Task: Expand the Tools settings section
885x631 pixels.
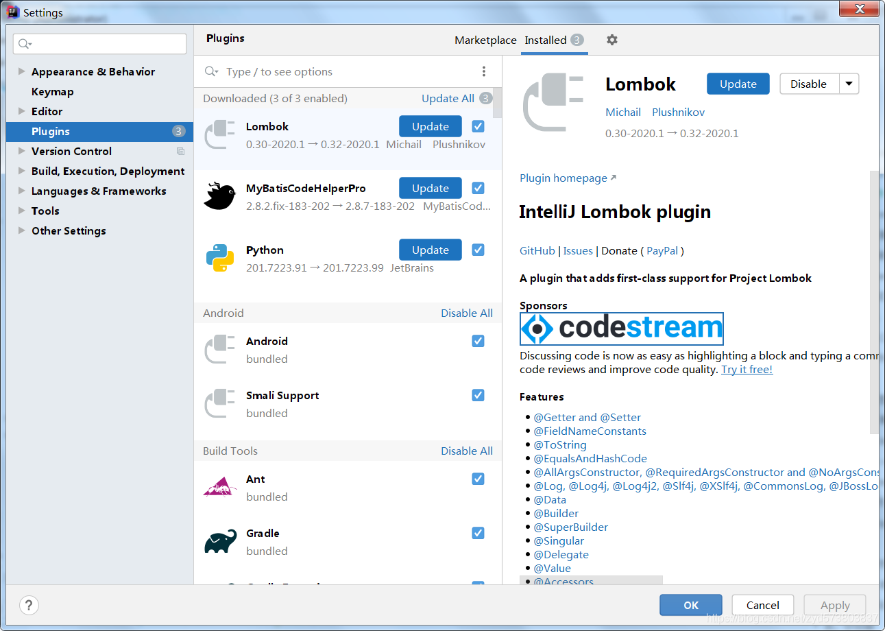Action: click(x=22, y=211)
